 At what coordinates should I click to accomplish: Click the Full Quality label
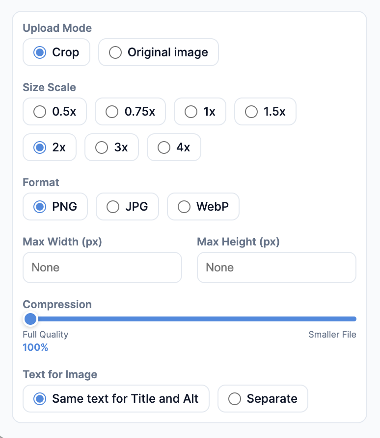point(45,335)
